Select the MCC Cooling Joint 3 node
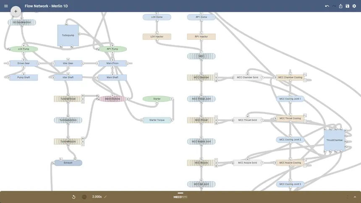The width and height of the screenshot is (361, 203). tap(290, 184)
